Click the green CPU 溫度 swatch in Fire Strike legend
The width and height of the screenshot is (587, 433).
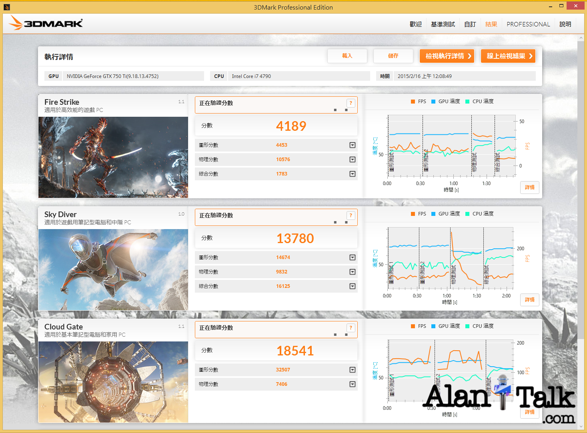click(467, 102)
